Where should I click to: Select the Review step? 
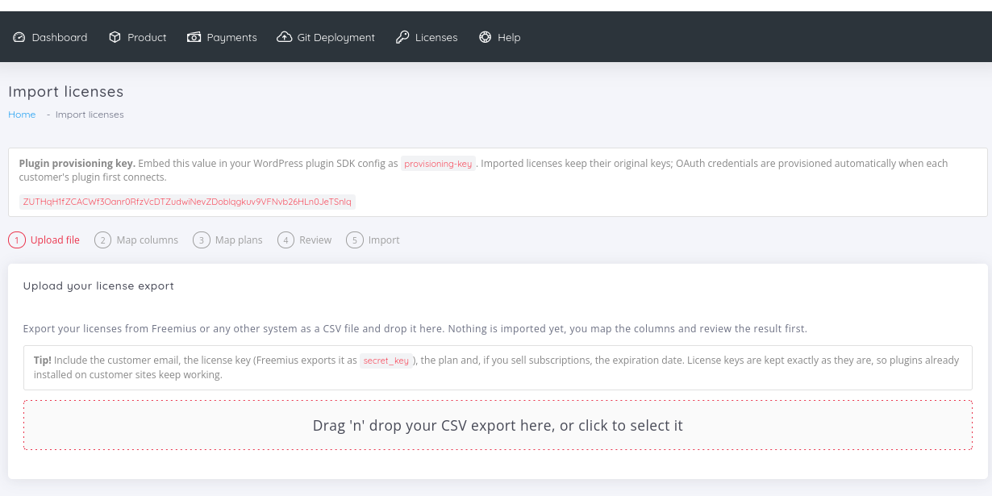tap(305, 240)
